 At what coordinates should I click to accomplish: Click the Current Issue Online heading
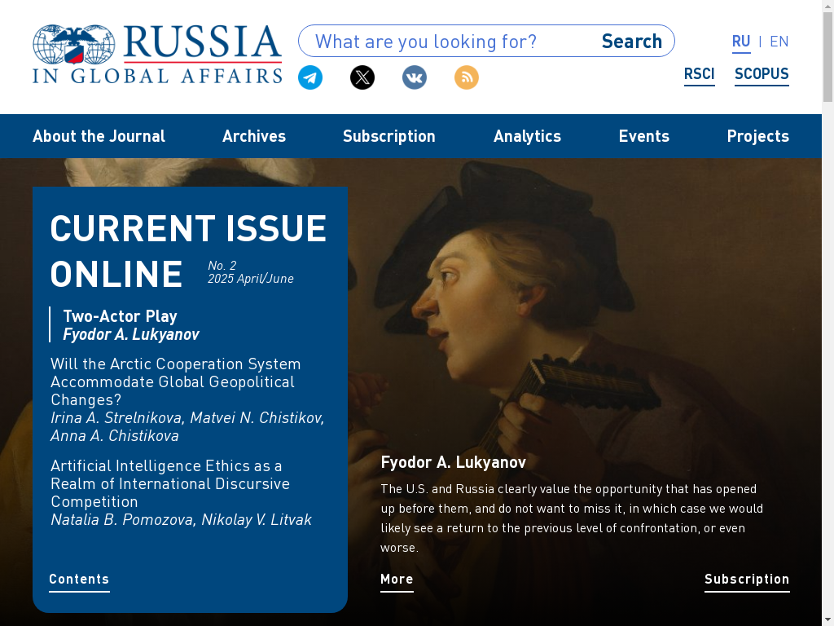tap(188, 251)
